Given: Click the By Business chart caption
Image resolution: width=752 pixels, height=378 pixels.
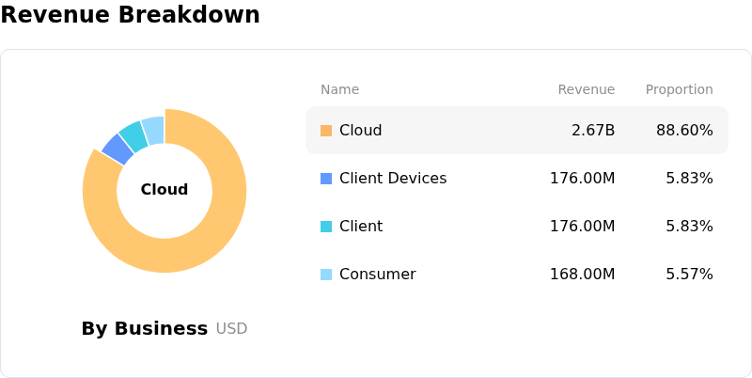Looking at the screenshot, I should (144, 329).
